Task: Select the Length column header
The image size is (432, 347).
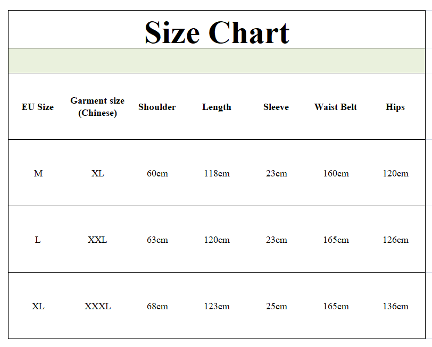Action: tap(217, 107)
